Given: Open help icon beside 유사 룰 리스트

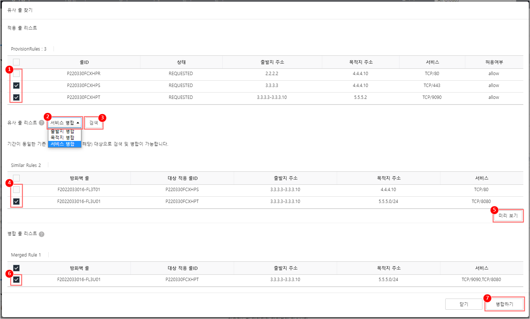Looking at the screenshot, I should [x=42, y=123].
